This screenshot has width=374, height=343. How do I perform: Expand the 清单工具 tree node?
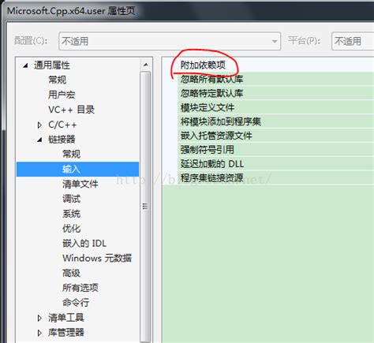[x=39, y=318]
